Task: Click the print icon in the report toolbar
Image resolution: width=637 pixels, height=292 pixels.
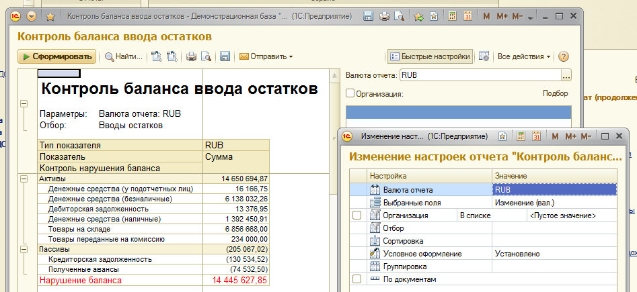Action: 191,57
